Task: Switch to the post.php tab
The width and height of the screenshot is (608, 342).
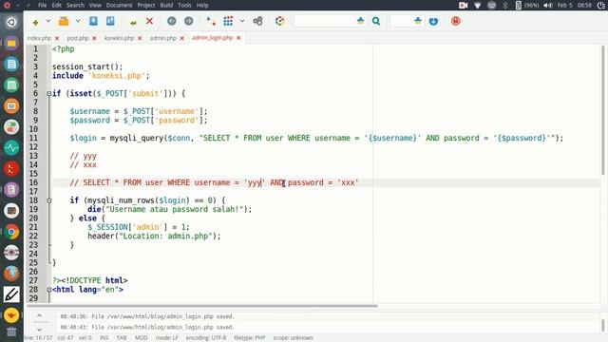Action: click(78, 38)
